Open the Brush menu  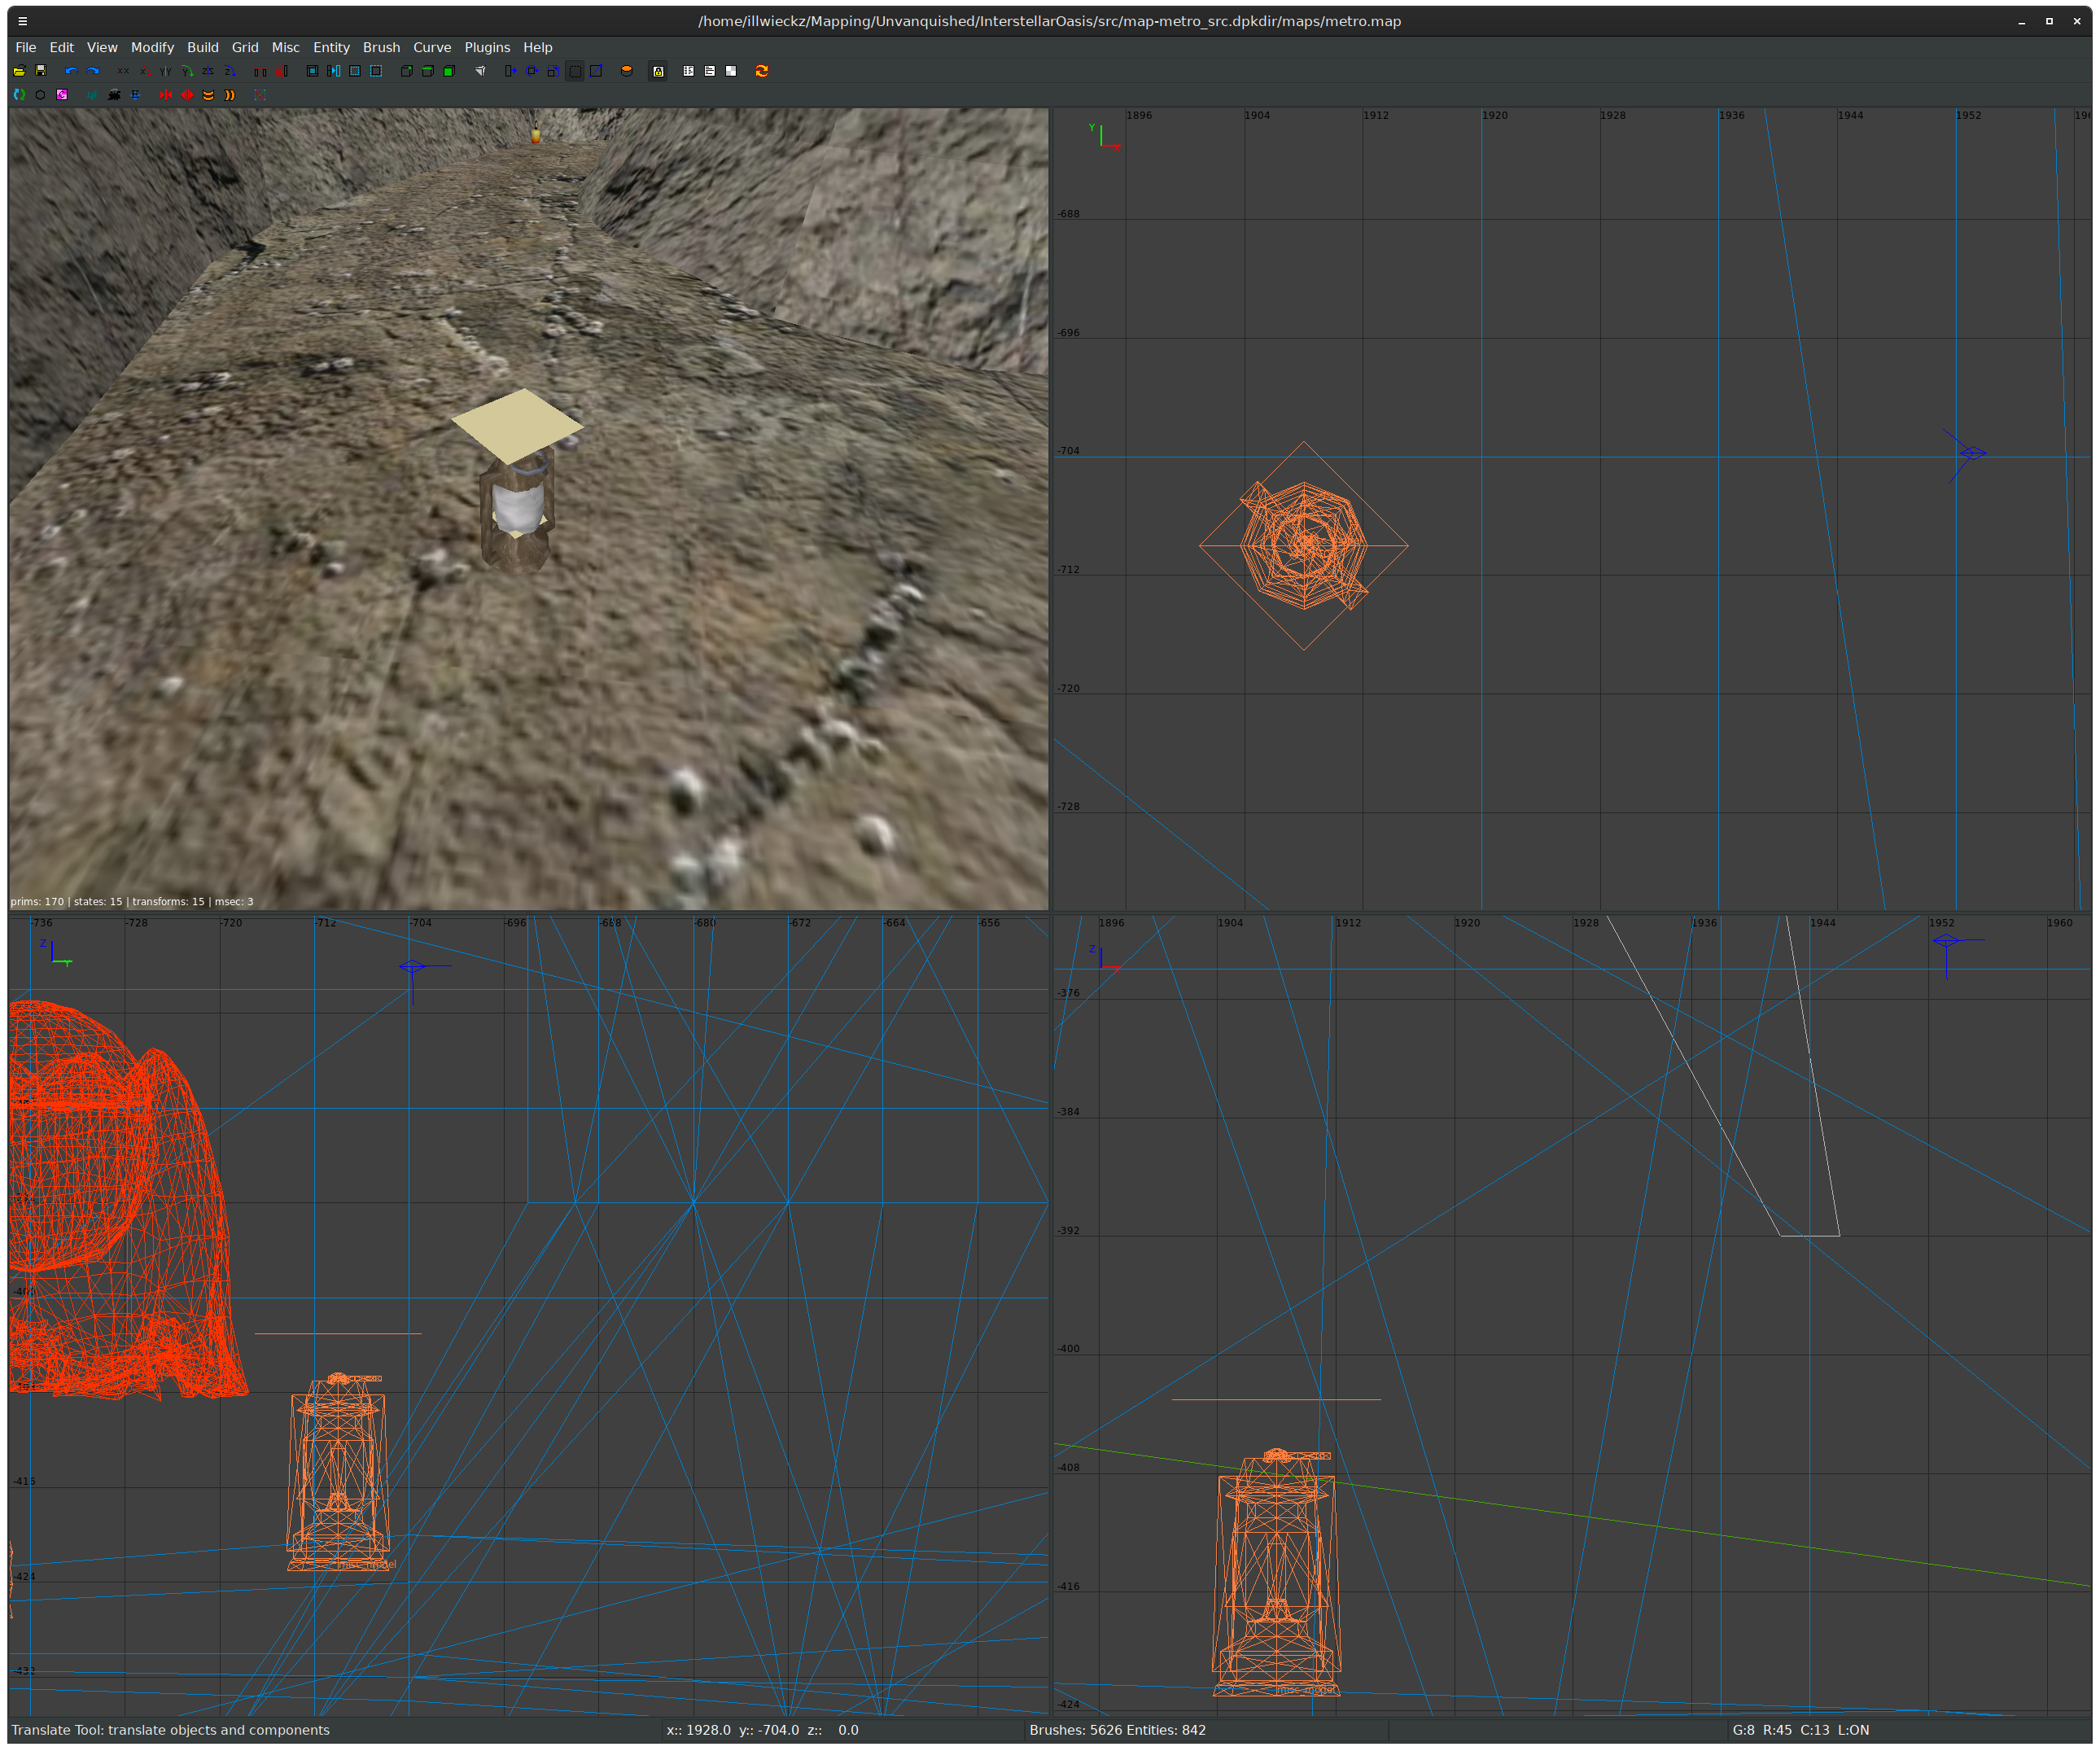[381, 47]
